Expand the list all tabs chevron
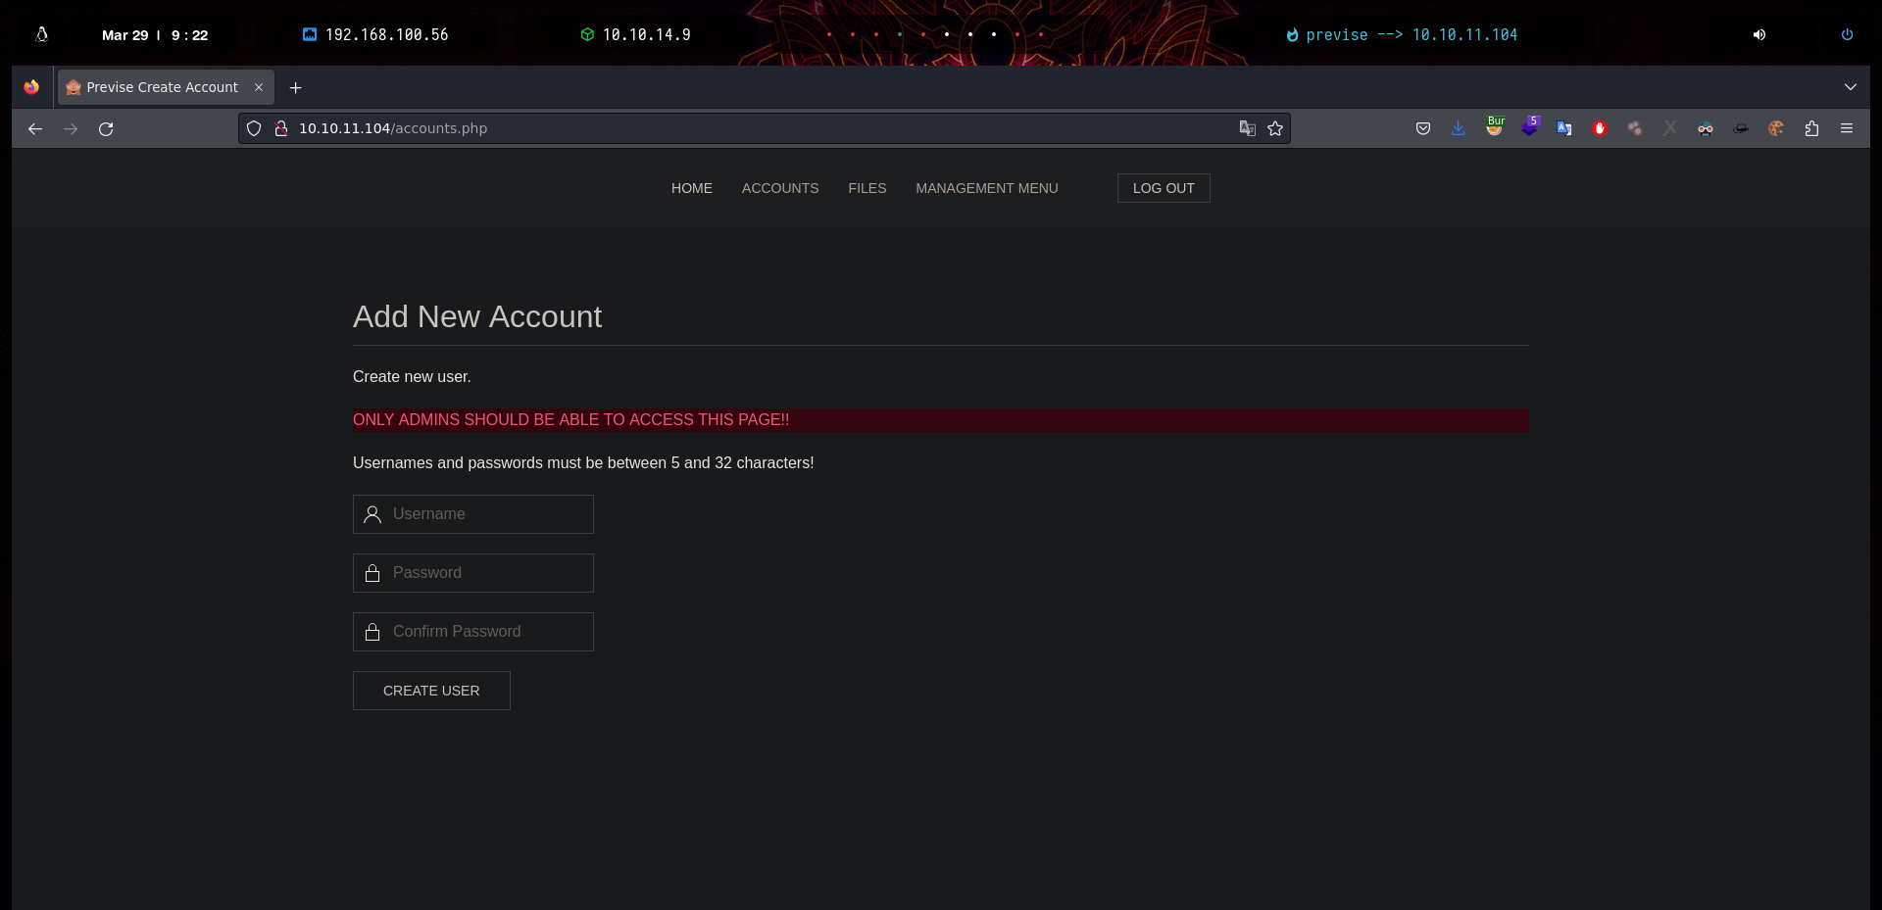 1850,87
